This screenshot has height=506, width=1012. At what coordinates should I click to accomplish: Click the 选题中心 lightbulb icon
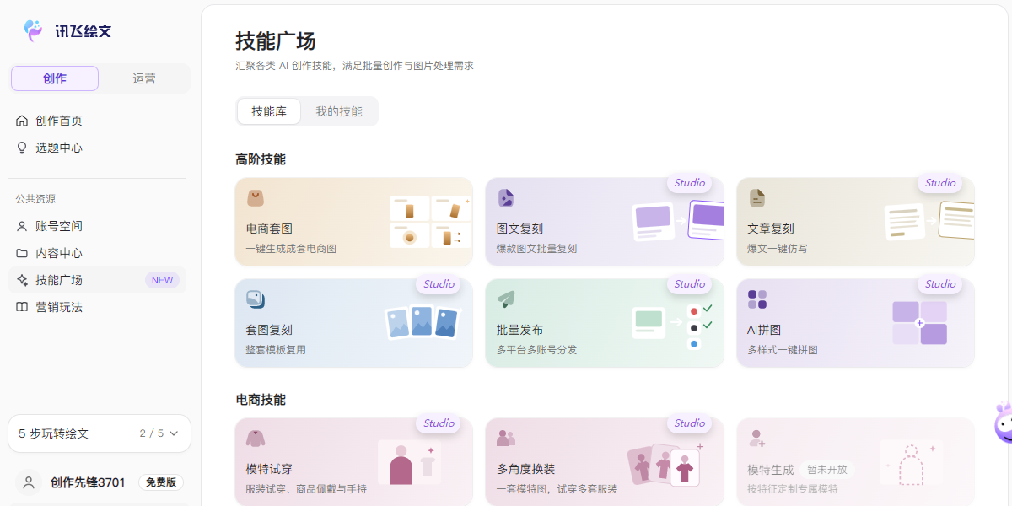22,148
